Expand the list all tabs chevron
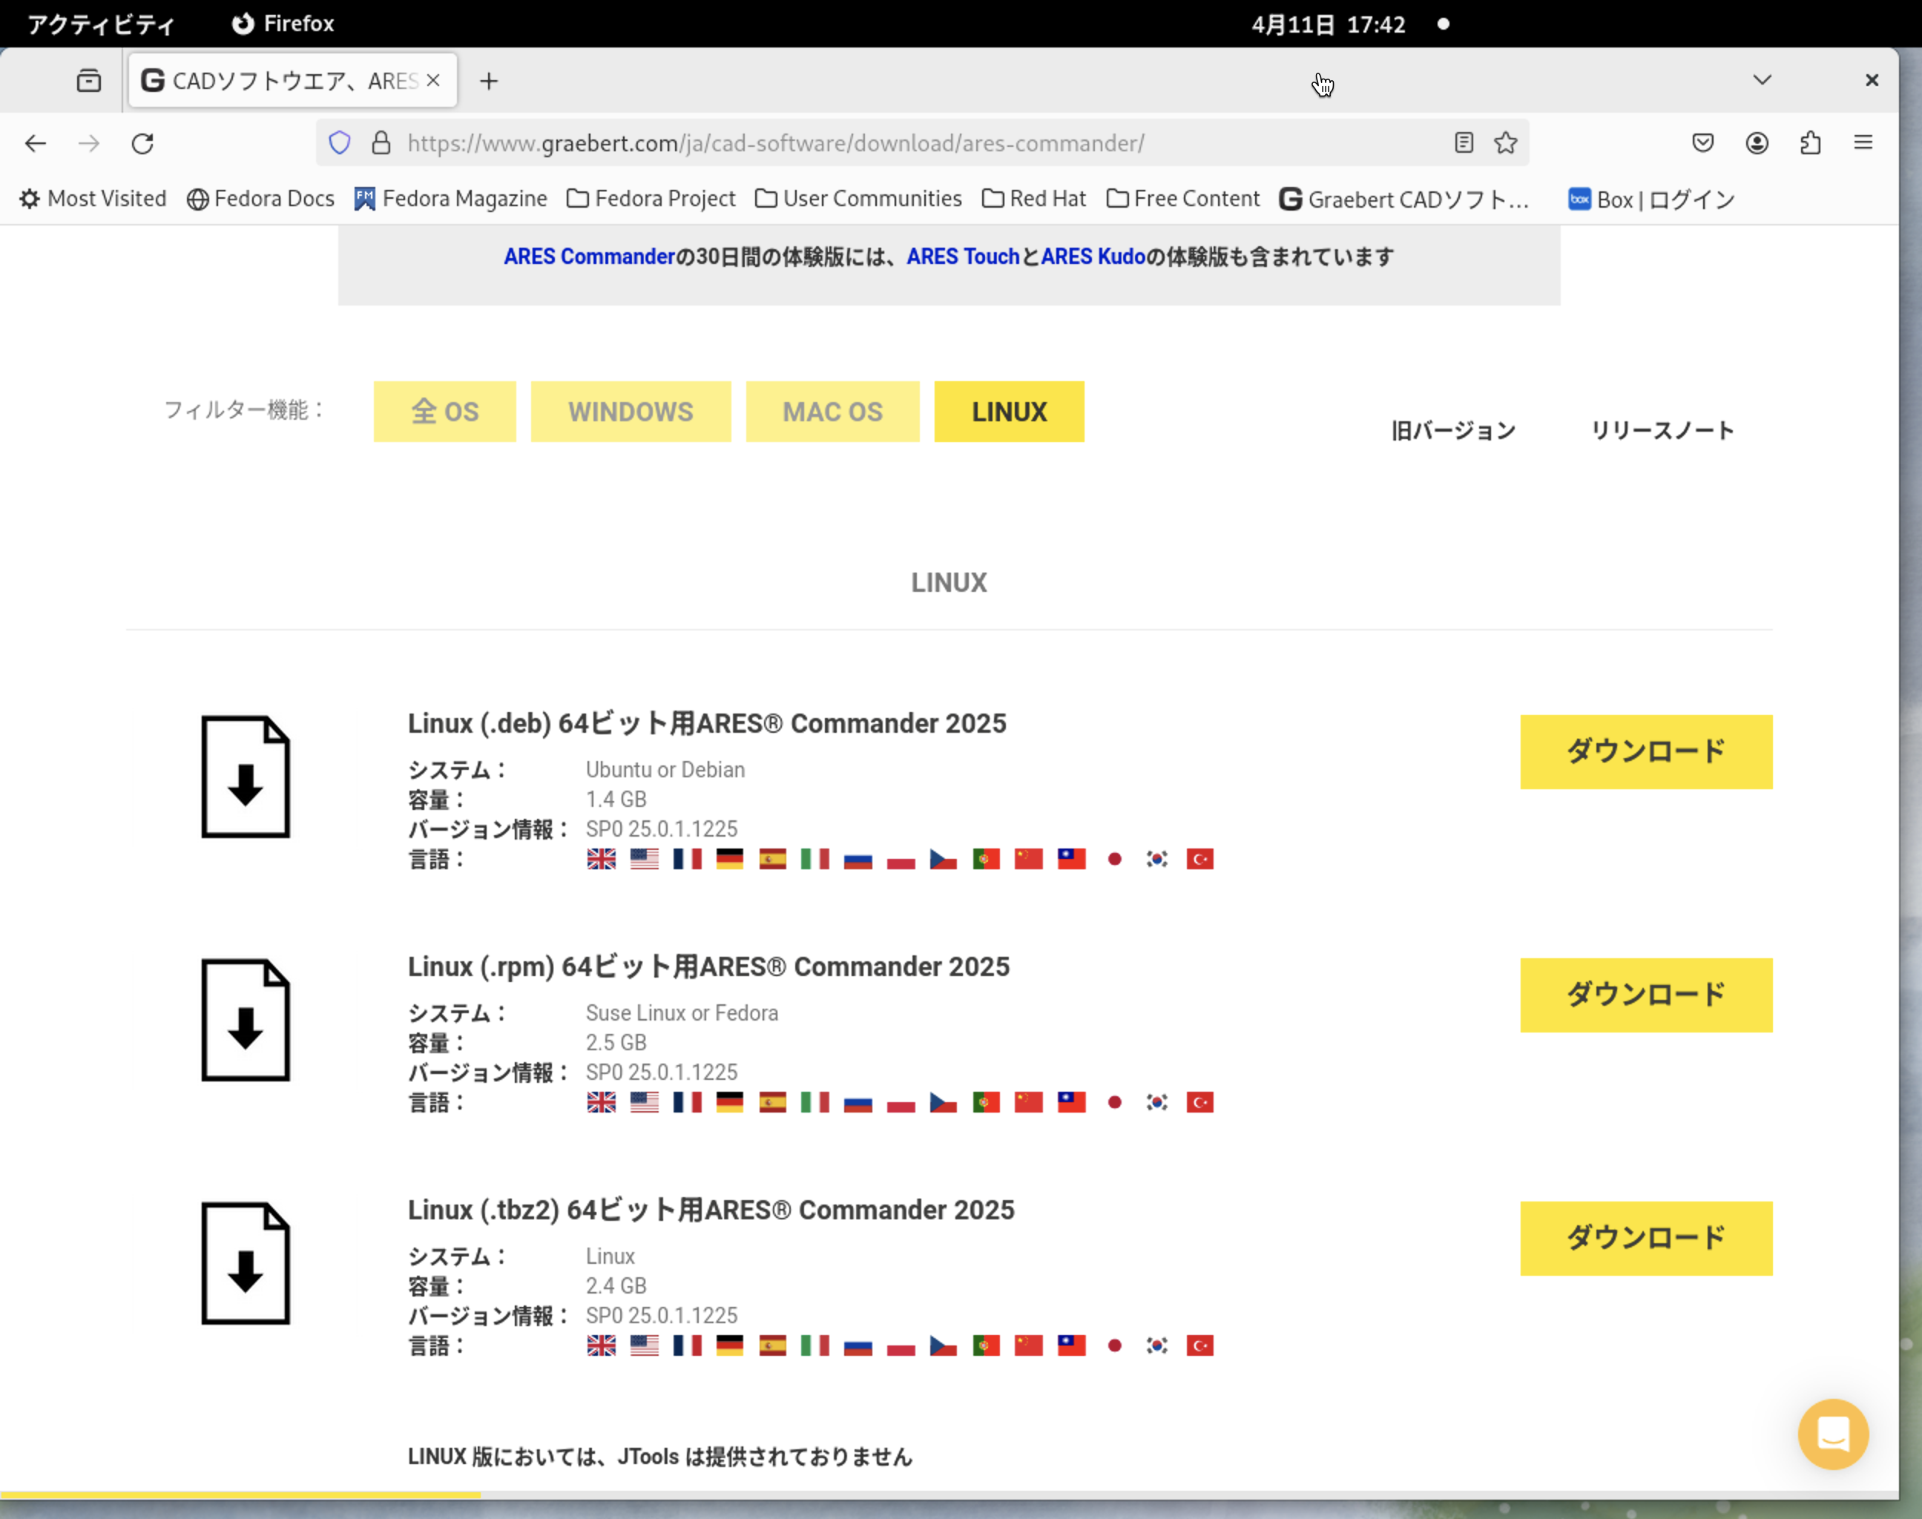The height and width of the screenshot is (1519, 1922). click(1762, 80)
